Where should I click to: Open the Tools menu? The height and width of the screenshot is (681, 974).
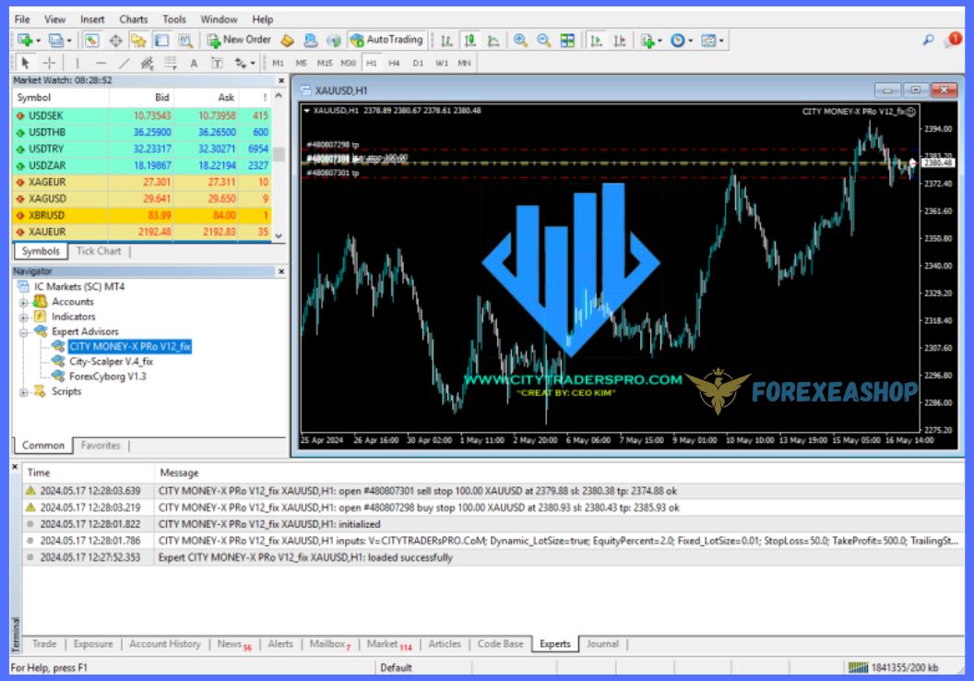click(x=174, y=19)
